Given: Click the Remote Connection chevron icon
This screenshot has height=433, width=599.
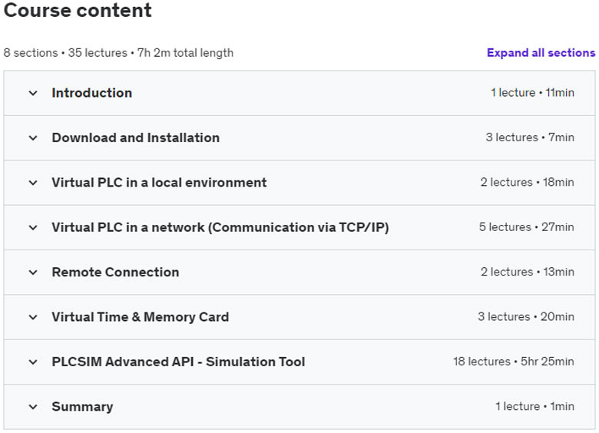Looking at the screenshot, I should pyautogui.click(x=32, y=273).
